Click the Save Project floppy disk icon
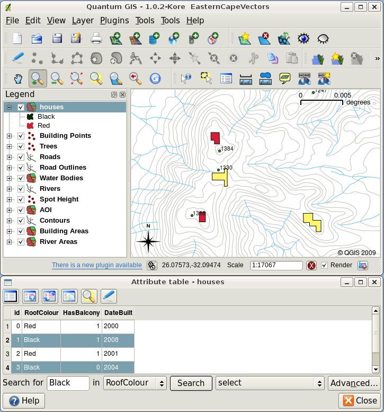Viewport: 384px width, 412px height. tap(57, 38)
